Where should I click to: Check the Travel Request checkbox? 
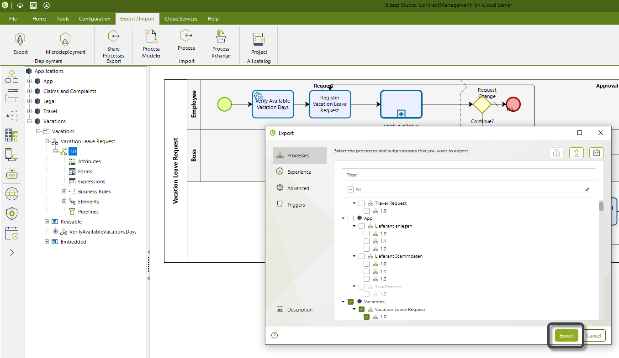pyautogui.click(x=361, y=203)
